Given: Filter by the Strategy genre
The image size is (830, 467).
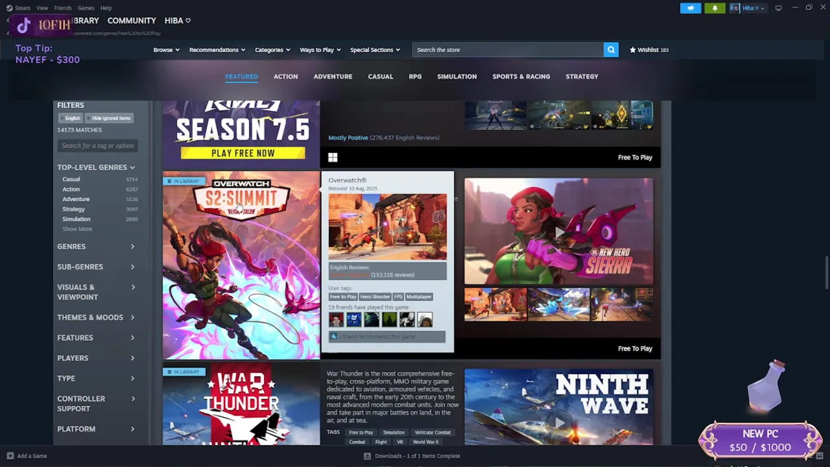Looking at the screenshot, I should 73,210.
